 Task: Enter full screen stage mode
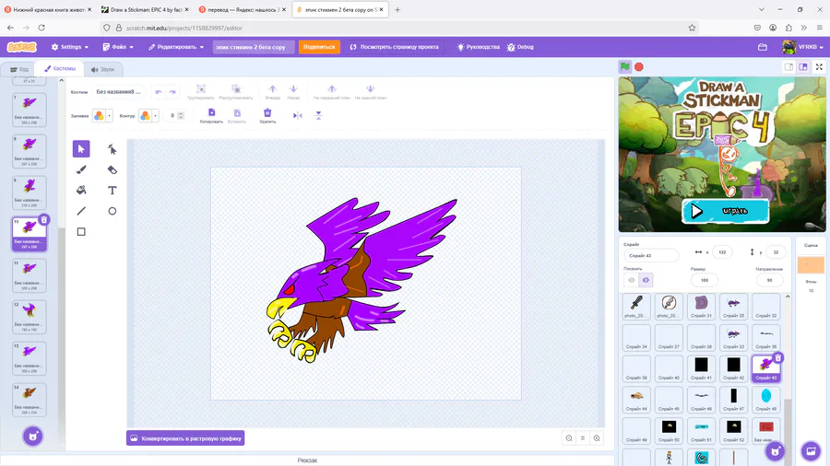(x=819, y=66)
